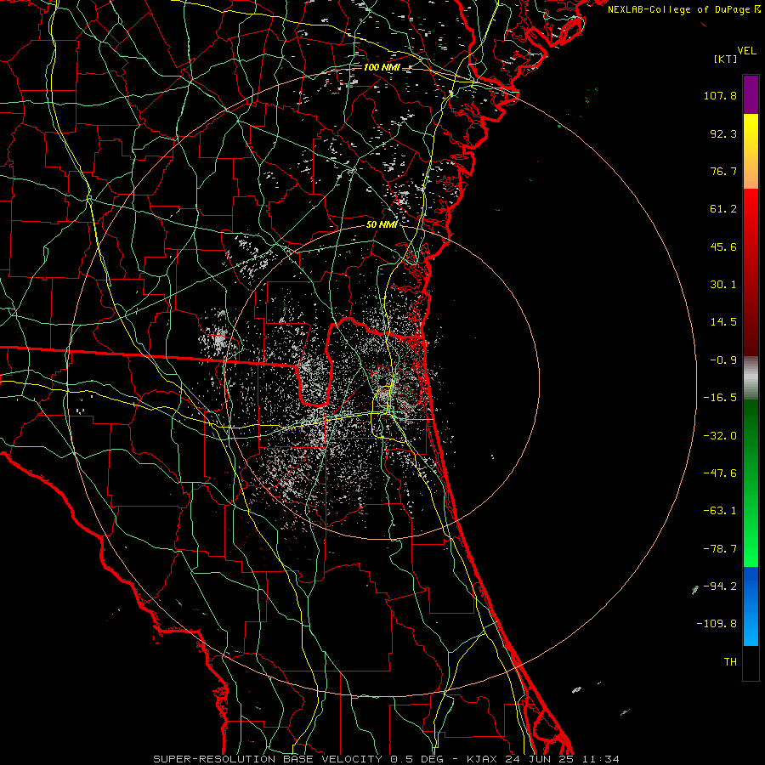Click the 92.3 value on the velocity scale
This screenshot has width=765, height=765.
(x=723, y=133)
